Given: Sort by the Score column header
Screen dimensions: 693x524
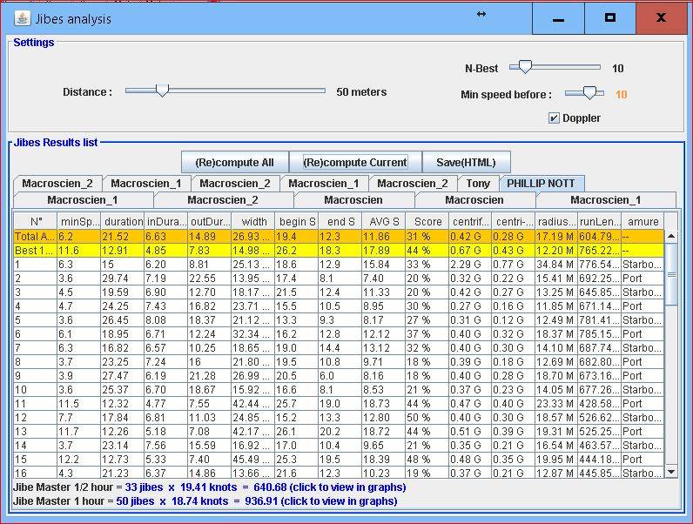Looking at the screenshot, I should point(427,221).
